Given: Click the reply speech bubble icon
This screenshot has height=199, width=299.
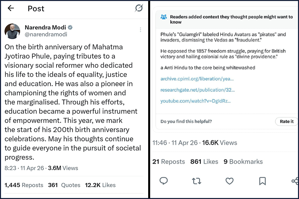Looking at the screenshot, I should tap(163, 181).
